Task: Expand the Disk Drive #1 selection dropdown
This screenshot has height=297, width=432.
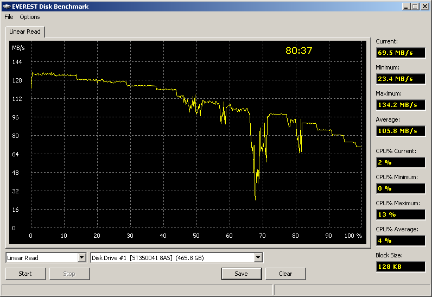Action: click(x=258, y=257)
